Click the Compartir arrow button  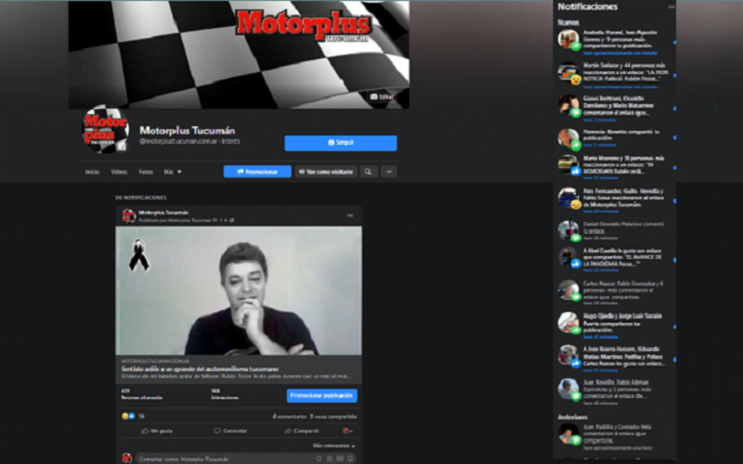point(302,431)
